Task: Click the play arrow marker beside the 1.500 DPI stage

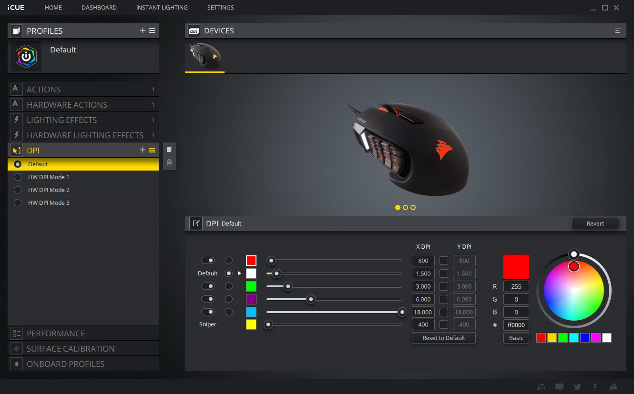Action: click(x=240, y=273)
